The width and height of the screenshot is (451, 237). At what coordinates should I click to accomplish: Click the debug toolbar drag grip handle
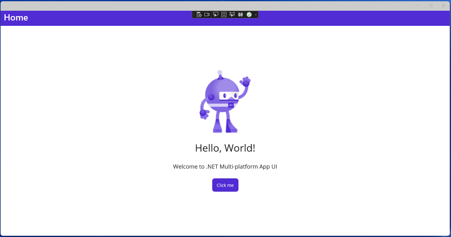[194, 14]
